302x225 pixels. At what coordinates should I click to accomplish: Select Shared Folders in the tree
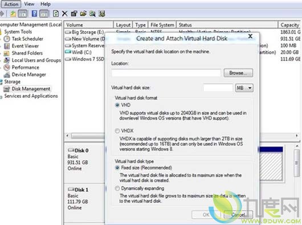tap(27, 53)
